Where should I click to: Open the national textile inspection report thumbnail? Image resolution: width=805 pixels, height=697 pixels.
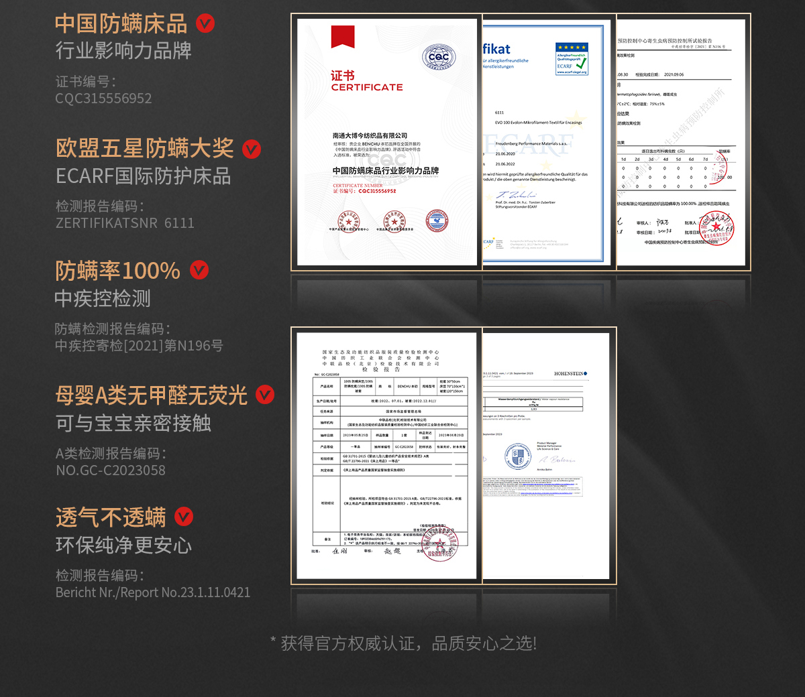386,456
